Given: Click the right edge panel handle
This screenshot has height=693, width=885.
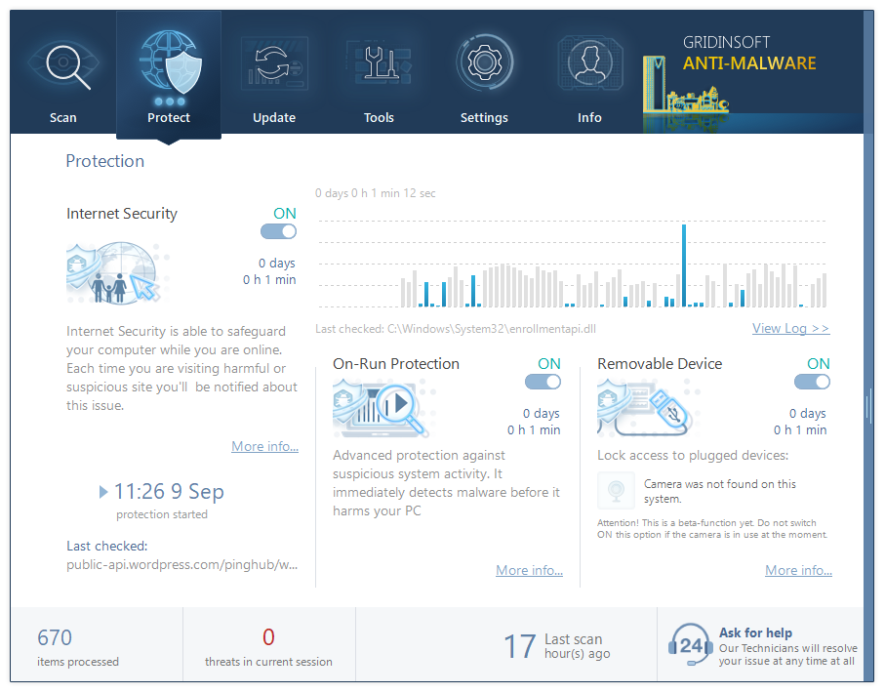Looking at the screenshot, I should [x=867, y=405].
